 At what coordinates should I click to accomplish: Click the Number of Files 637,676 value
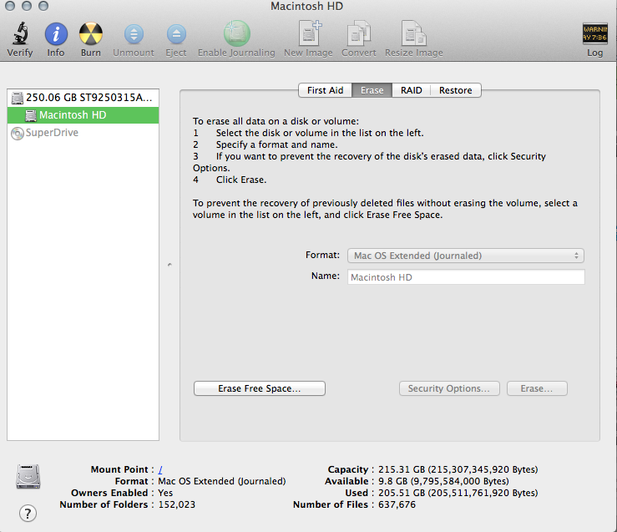397,504
